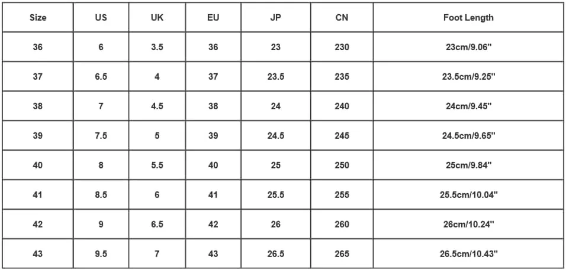This screenshot has height=270, width=566.
Task: Select the CN 245 cell
Action: click(x=342, y=136)
